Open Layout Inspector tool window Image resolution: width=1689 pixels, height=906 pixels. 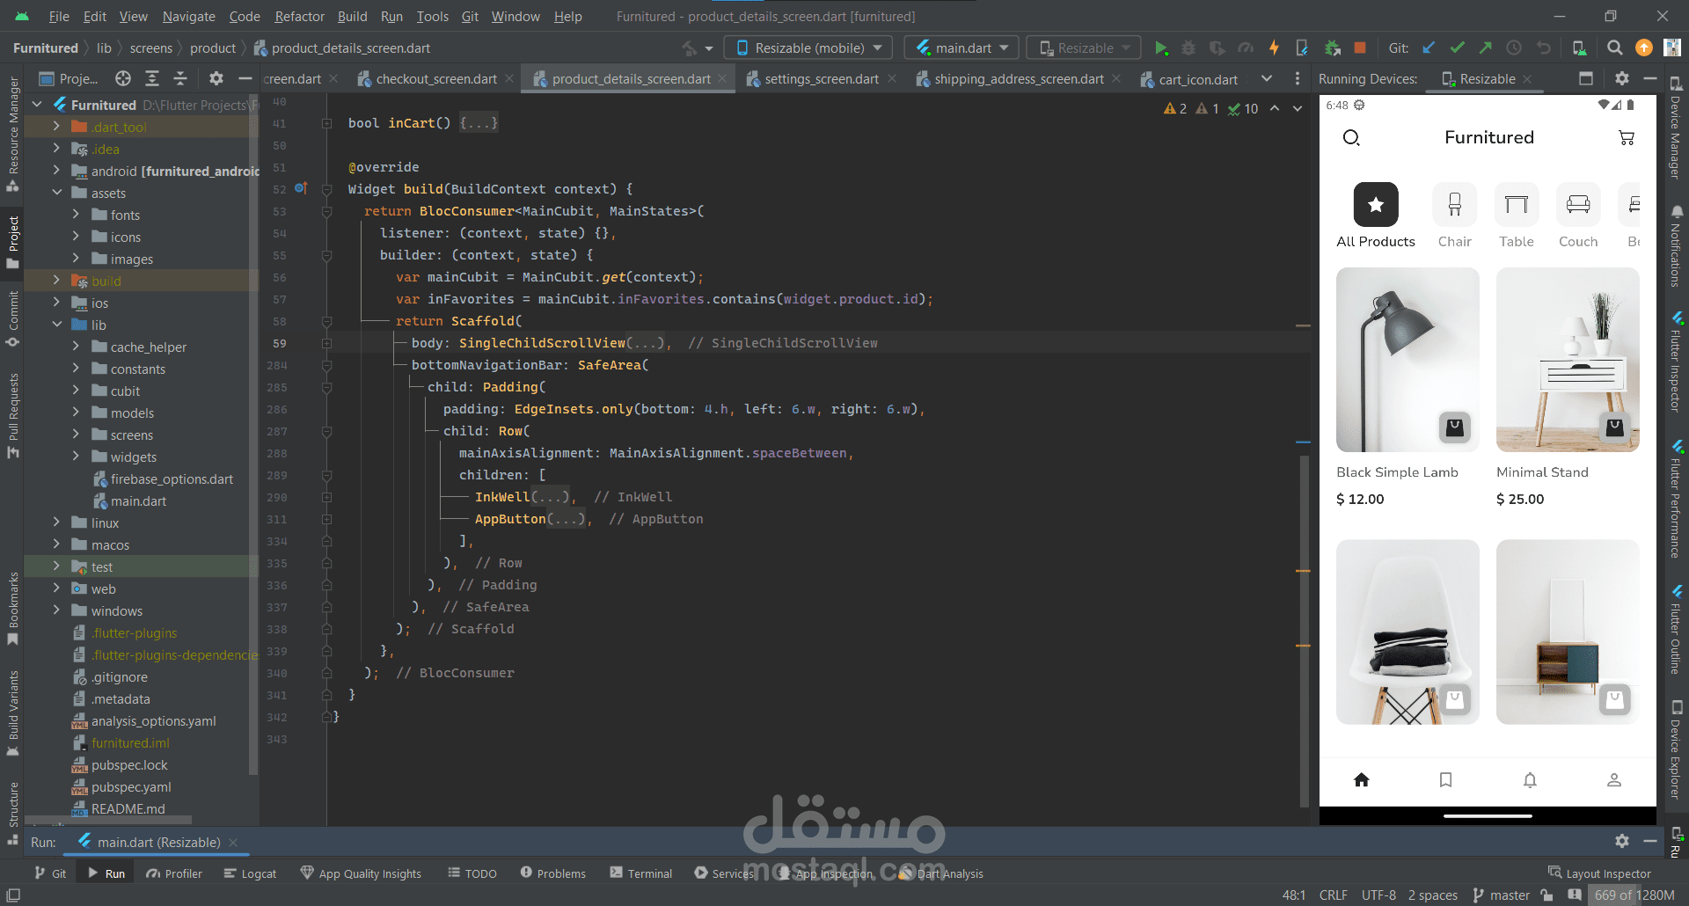pos(1599,873)
